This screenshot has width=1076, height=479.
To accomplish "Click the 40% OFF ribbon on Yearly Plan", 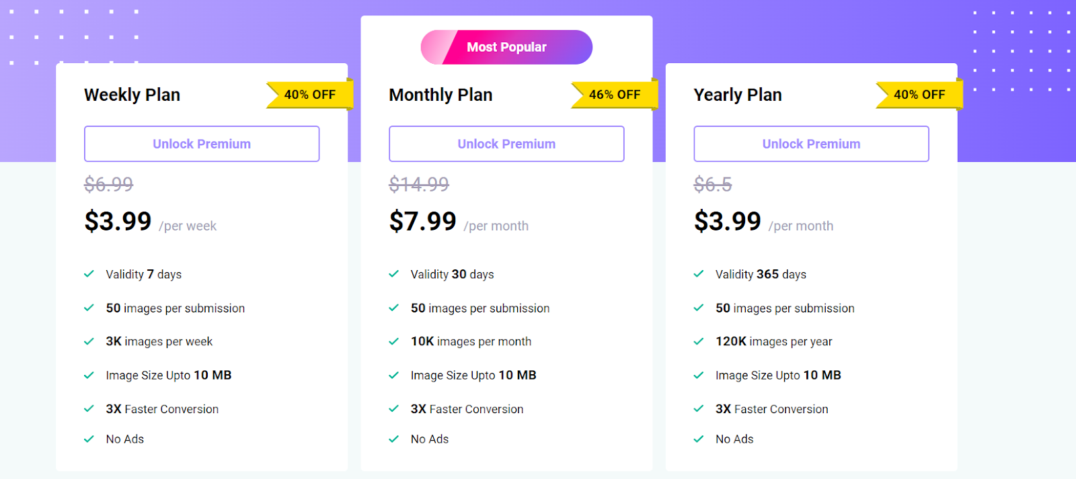I will tap(919, 95).
